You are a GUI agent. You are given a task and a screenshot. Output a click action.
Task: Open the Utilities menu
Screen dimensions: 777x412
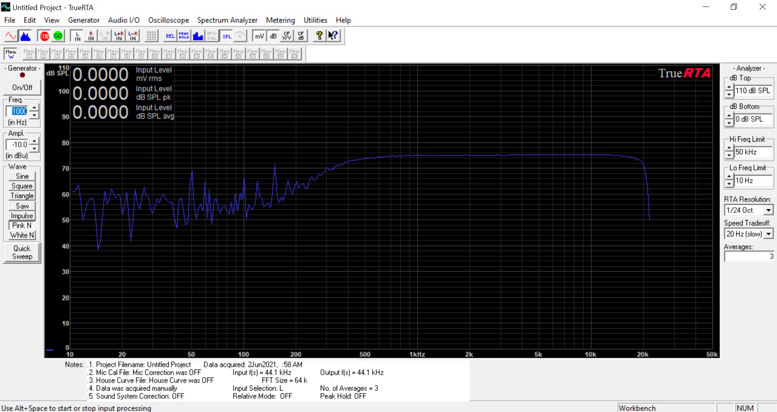click(315, 20)
